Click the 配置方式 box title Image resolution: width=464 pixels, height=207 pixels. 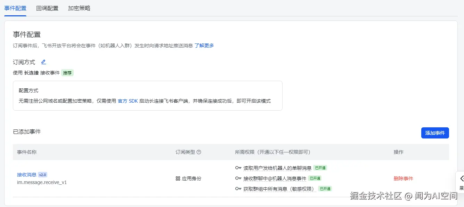(x=29, y=90)
